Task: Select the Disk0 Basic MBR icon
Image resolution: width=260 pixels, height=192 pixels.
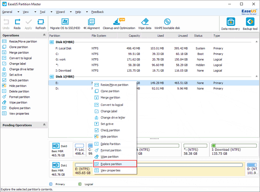Action: point(56,146)
